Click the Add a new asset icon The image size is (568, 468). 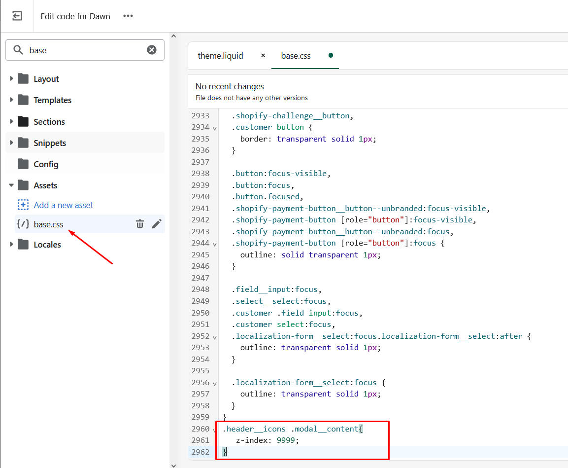coord(23,205)
